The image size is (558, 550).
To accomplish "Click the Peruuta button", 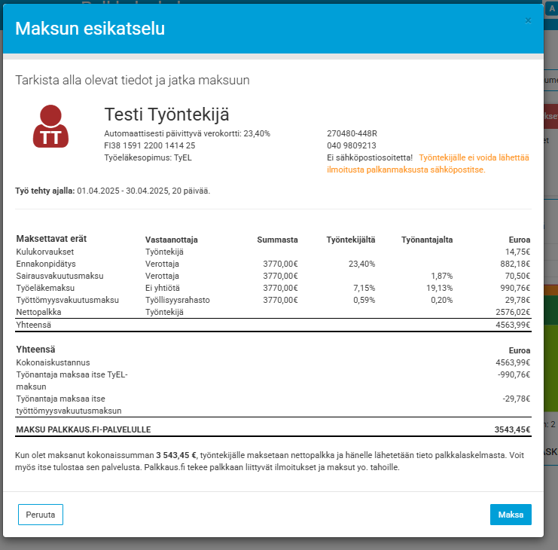I will coord(41,515).
